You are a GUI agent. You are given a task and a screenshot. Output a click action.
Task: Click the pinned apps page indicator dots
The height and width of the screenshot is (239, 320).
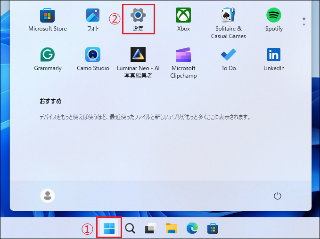304,22
